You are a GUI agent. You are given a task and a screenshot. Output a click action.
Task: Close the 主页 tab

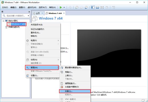[x=42, y=13]
